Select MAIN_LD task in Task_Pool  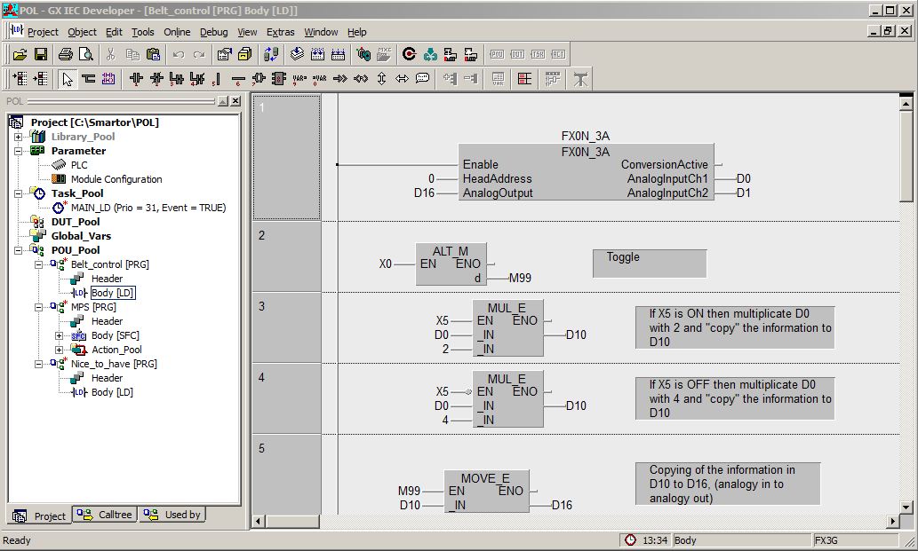pyautogui.click(x=148, y=208)
